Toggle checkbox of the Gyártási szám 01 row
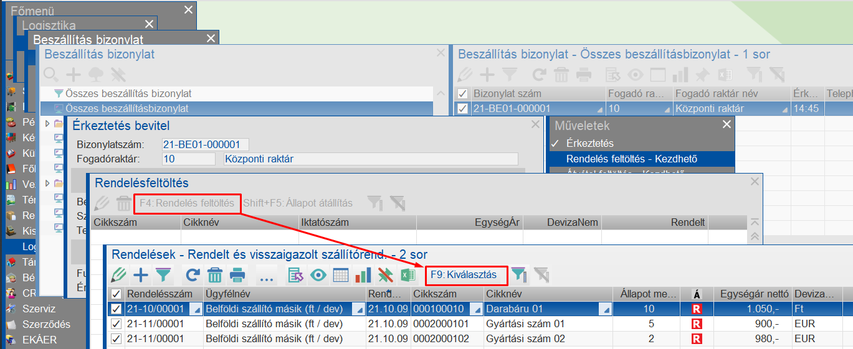The image size is (853, 349). coord(116,323)
